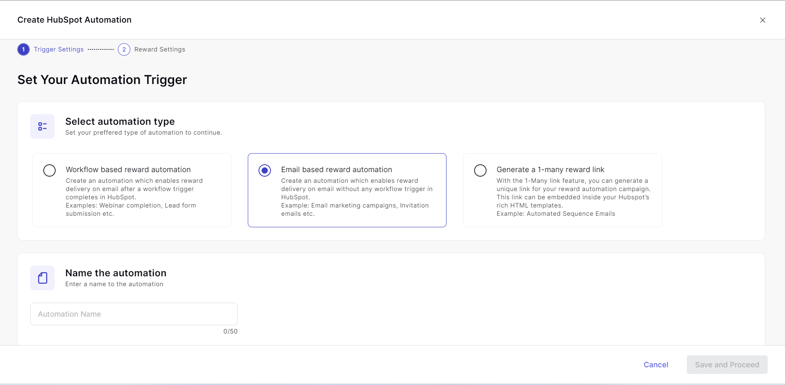Click the 1-many card's Automated Sequence Emails example

pyautogui.click(x=555, y=214)
